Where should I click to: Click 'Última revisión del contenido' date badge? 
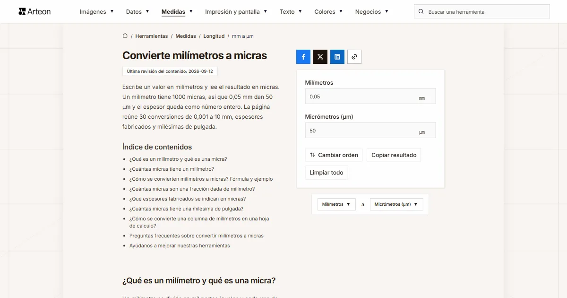[x=170, y=71]
